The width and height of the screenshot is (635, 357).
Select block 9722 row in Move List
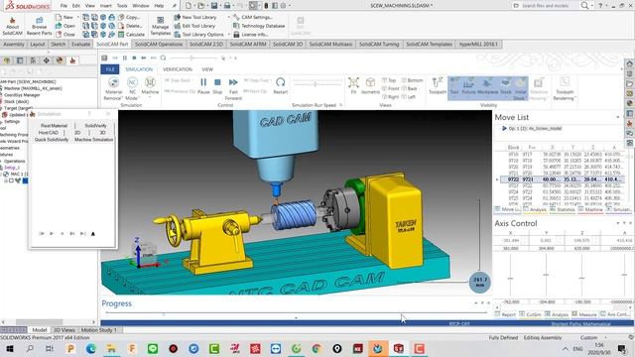pos(563,179)
